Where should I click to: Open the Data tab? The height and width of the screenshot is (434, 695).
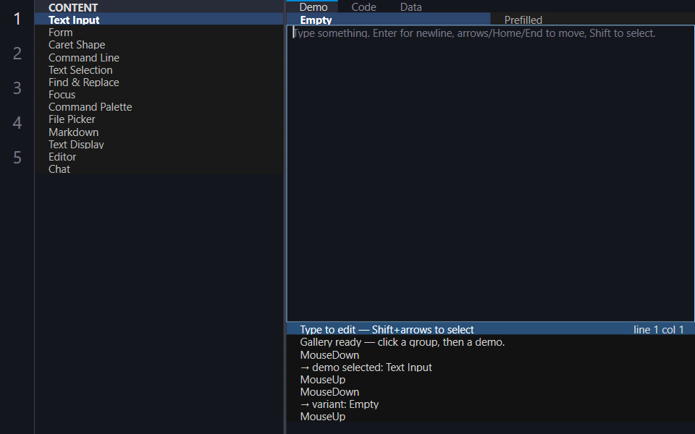[411, 7]
